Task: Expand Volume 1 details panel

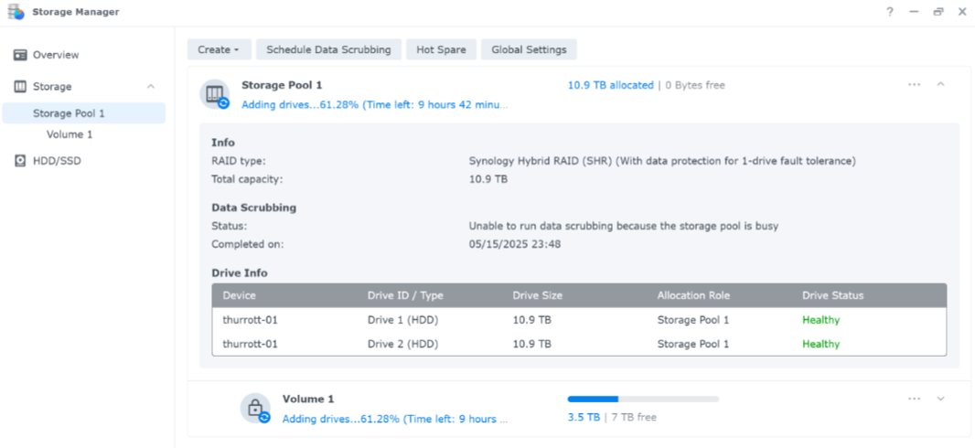Action: click(x=941, y=399)
